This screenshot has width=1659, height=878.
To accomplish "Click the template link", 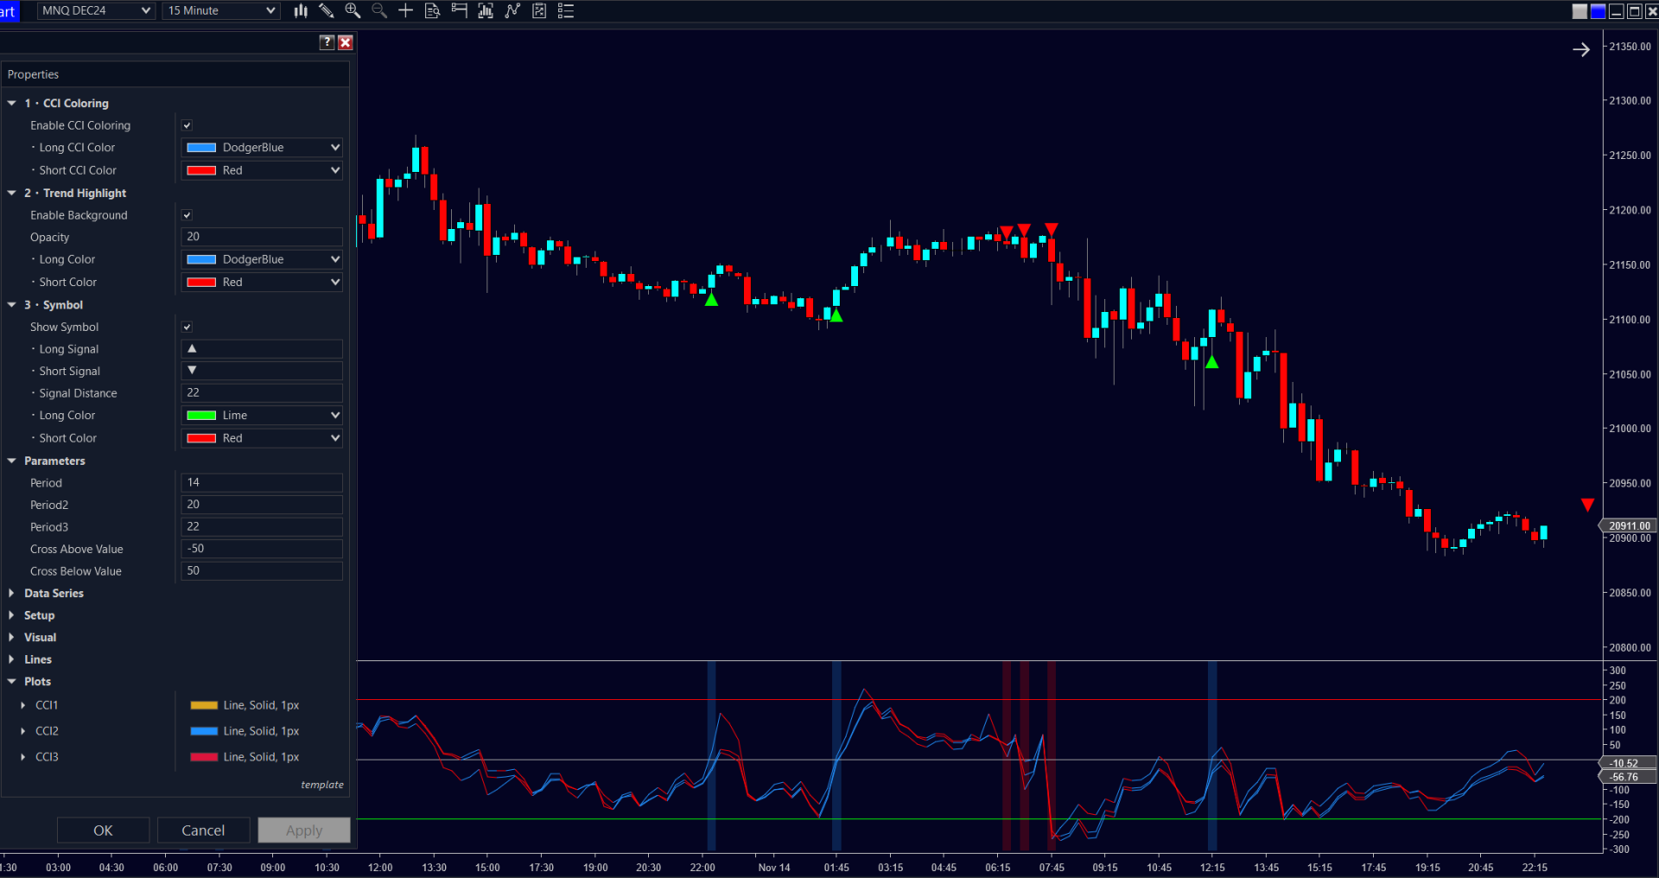I will (x=322, y=785).
